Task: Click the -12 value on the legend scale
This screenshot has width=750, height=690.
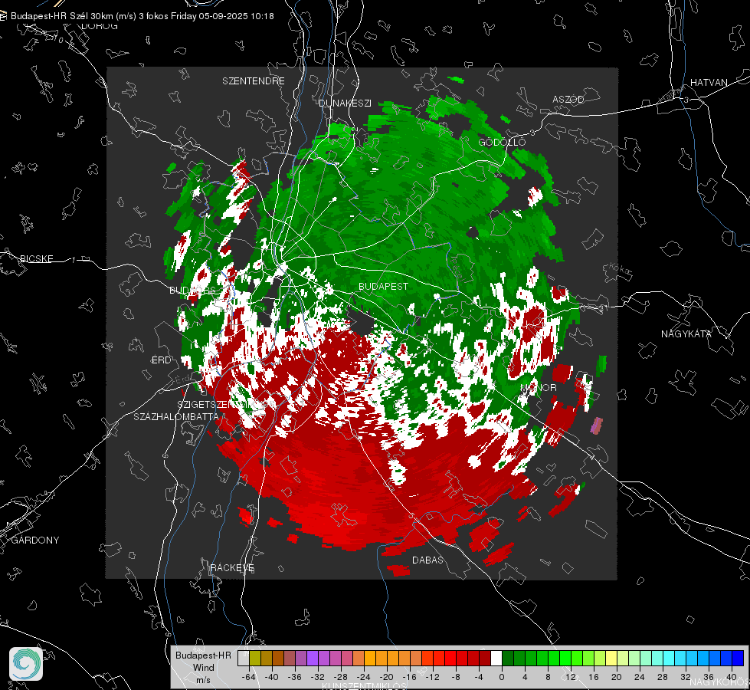Action: pos(433,677)
